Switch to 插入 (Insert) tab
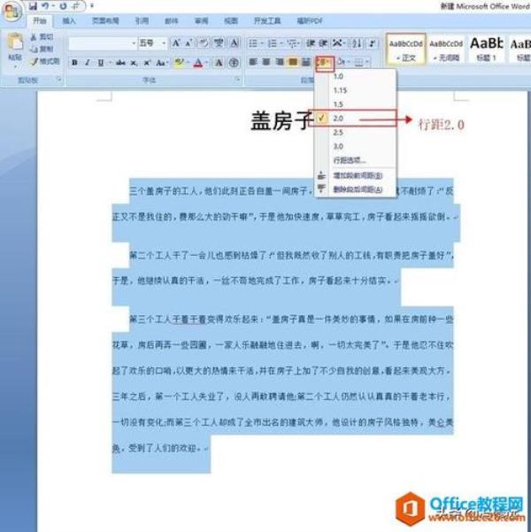This screenshot has width=531, height=532. 69,21
